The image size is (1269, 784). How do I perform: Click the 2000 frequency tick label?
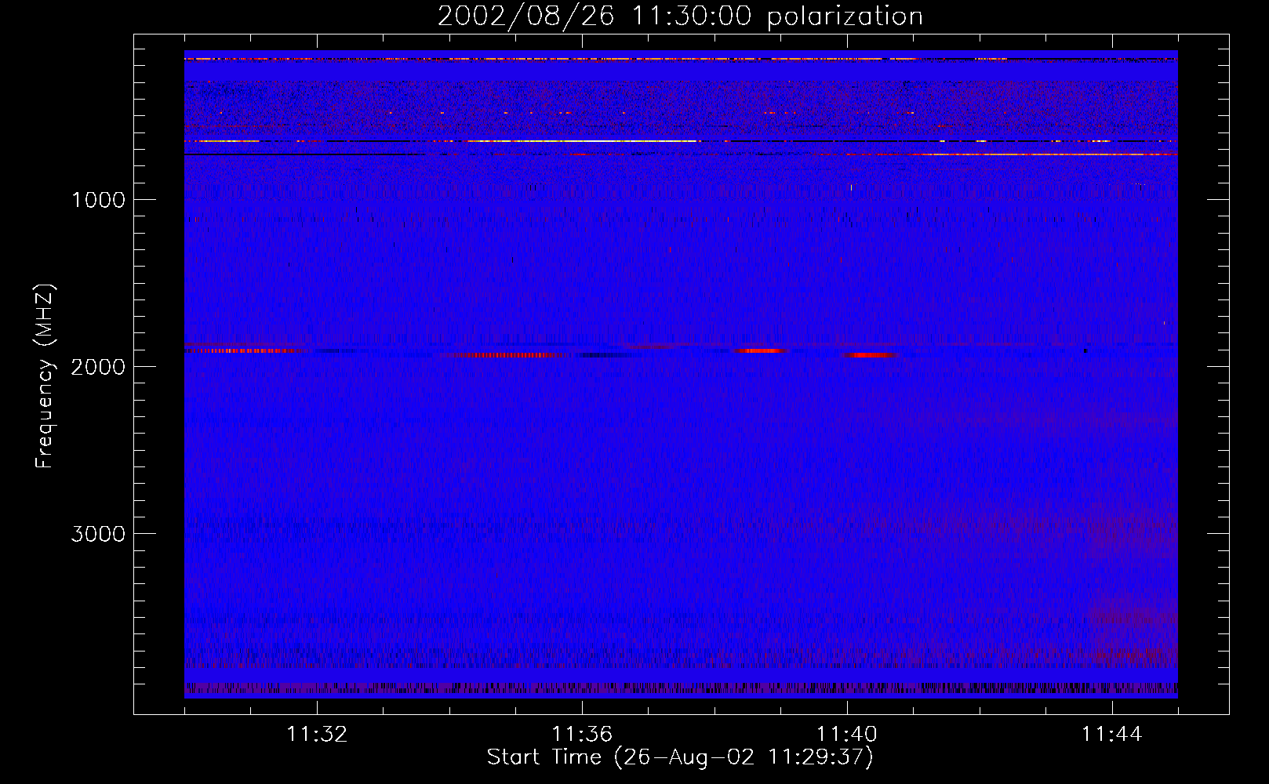pyautogui.click(x=98, y=367)
